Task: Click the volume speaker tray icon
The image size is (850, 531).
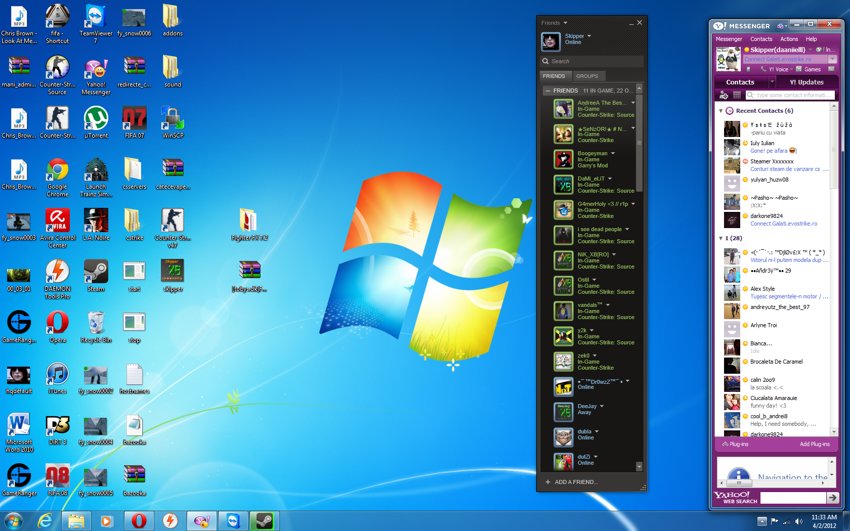Action: 799,521
